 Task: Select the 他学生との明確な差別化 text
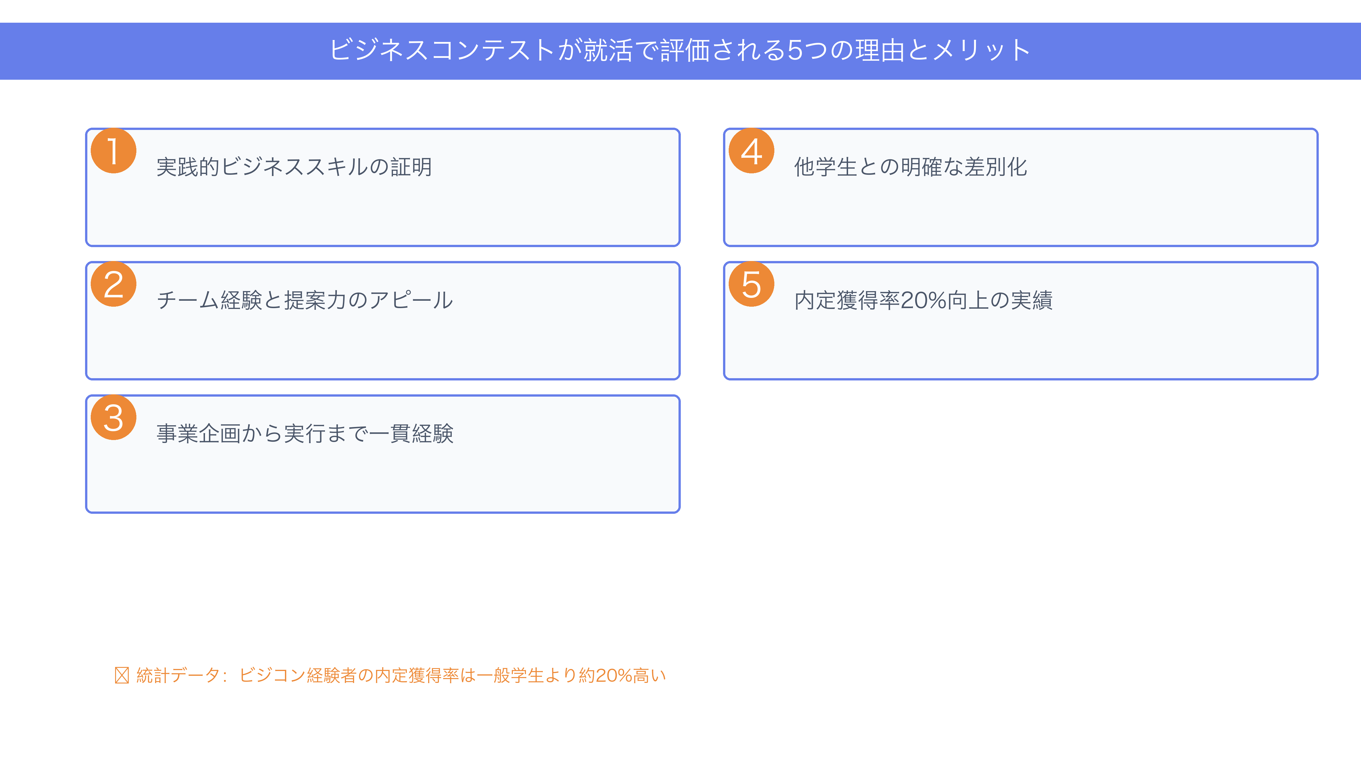point(911,167)
